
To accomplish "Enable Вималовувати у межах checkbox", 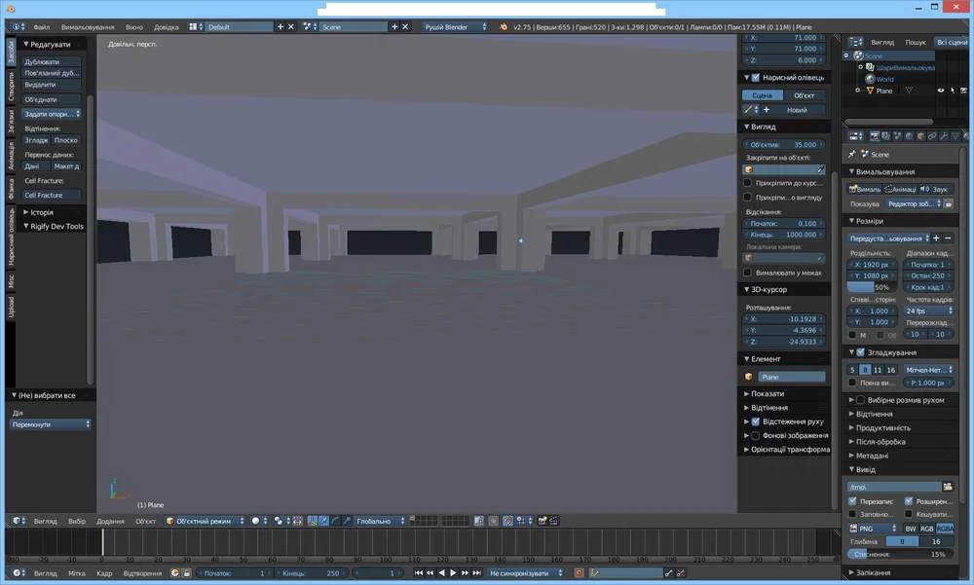I will coord(747,273).
